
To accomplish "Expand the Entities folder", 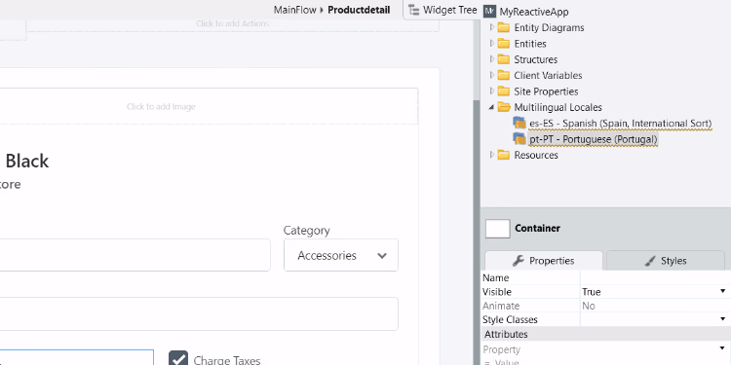I will pyautogui.click(x=491, y=43).
